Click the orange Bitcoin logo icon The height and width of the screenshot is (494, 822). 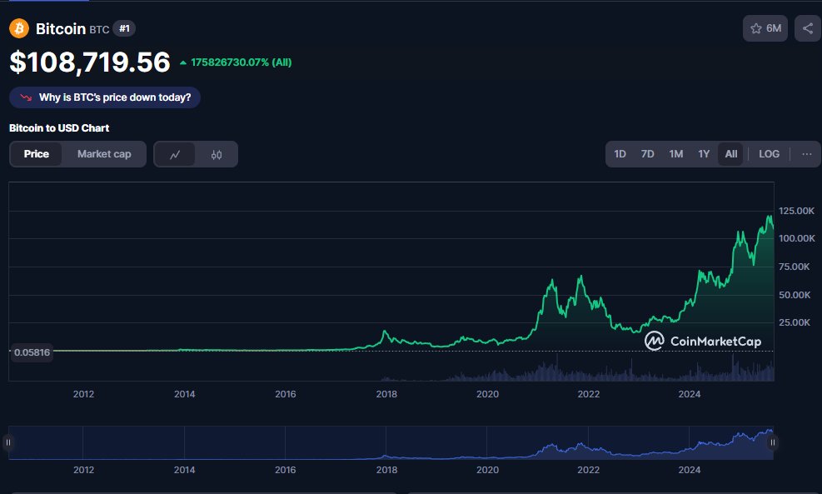coord(19,28)
